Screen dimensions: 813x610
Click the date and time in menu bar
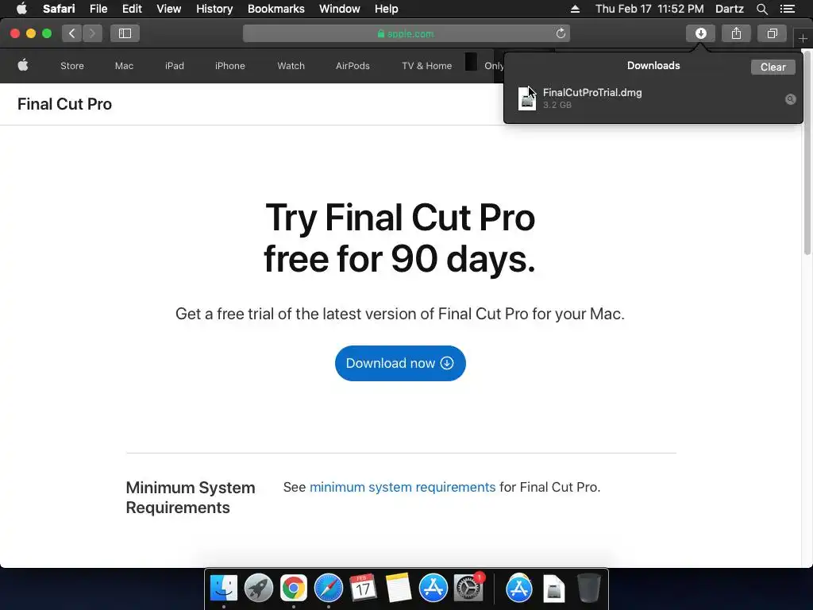click(649, 9)
